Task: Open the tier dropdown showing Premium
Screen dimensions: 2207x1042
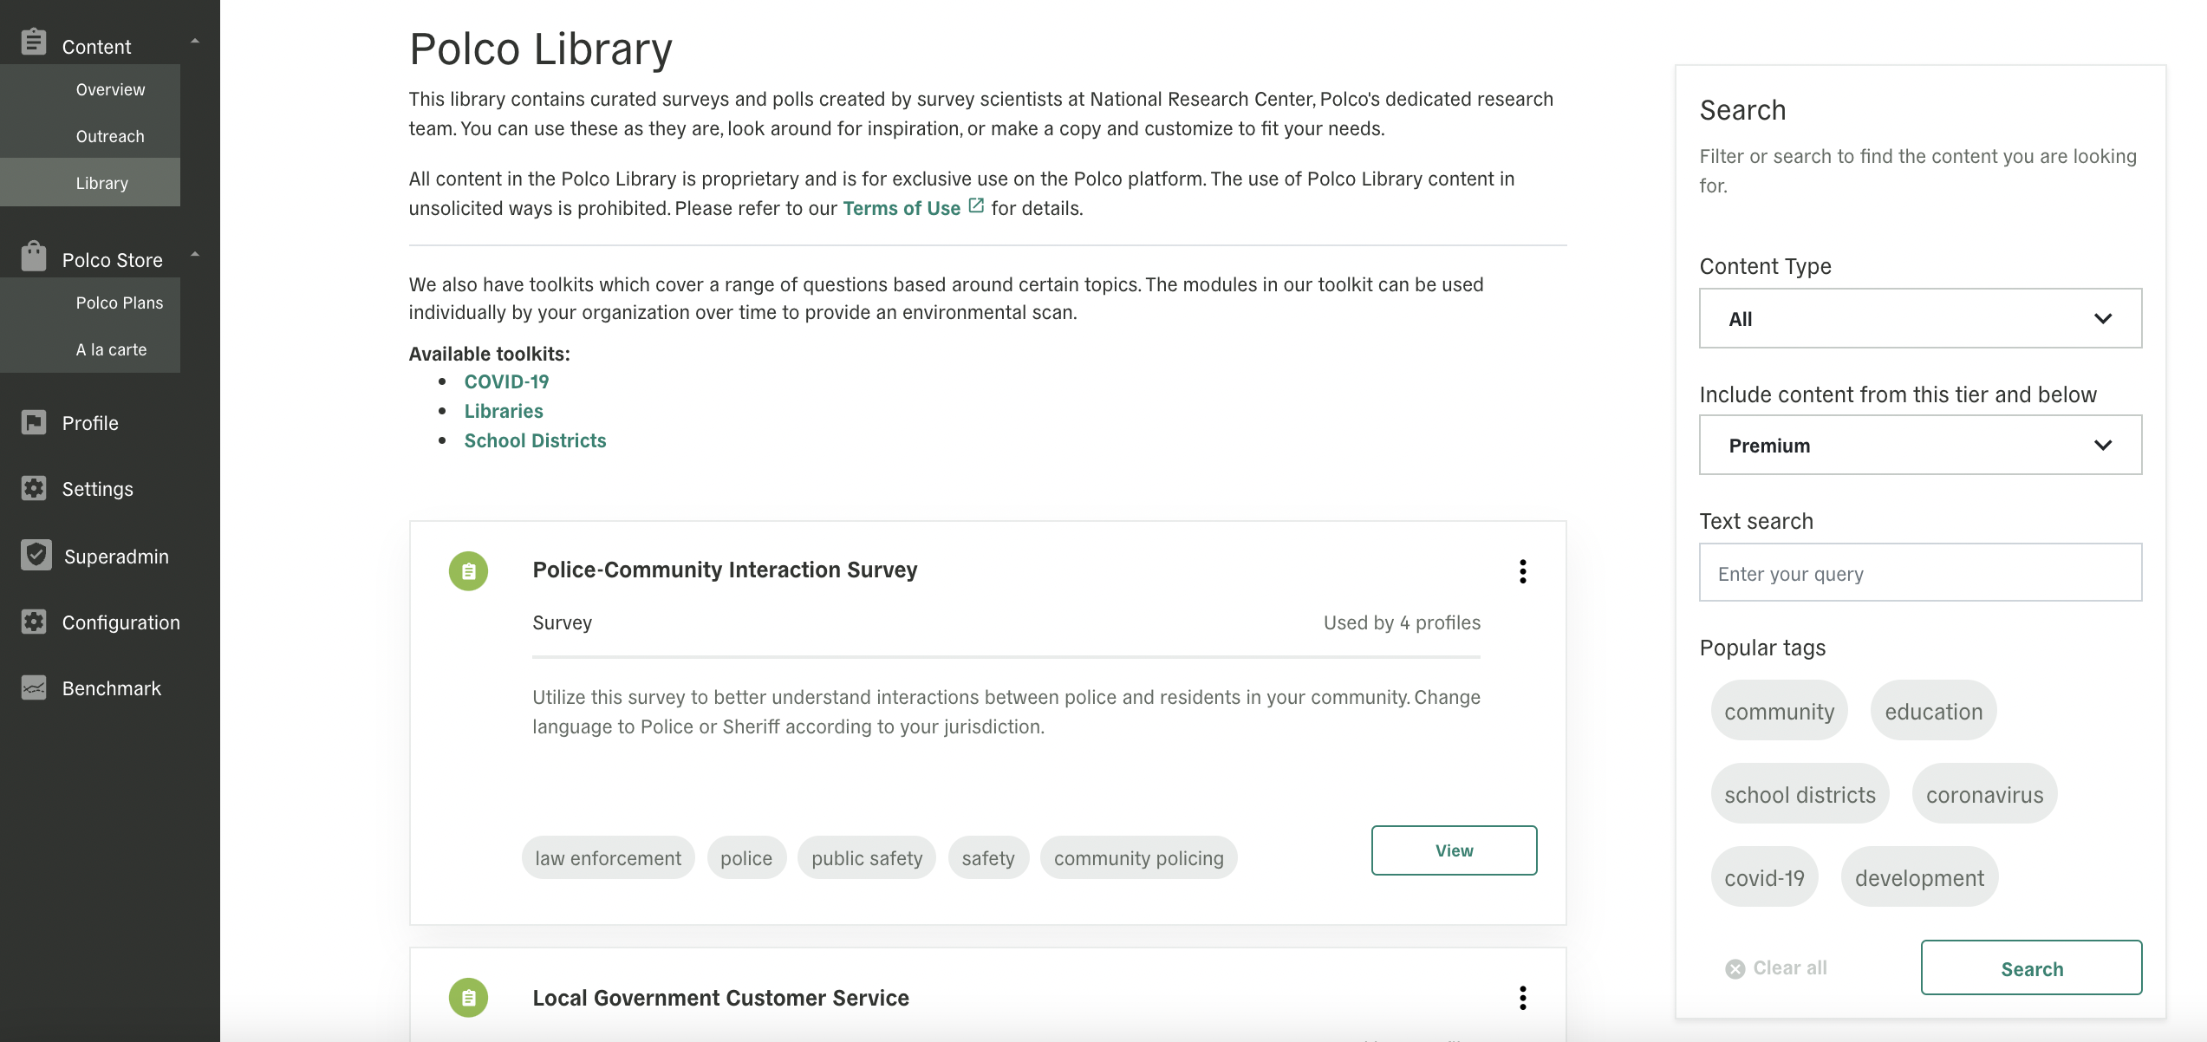Action: [x=1920, y=445]
